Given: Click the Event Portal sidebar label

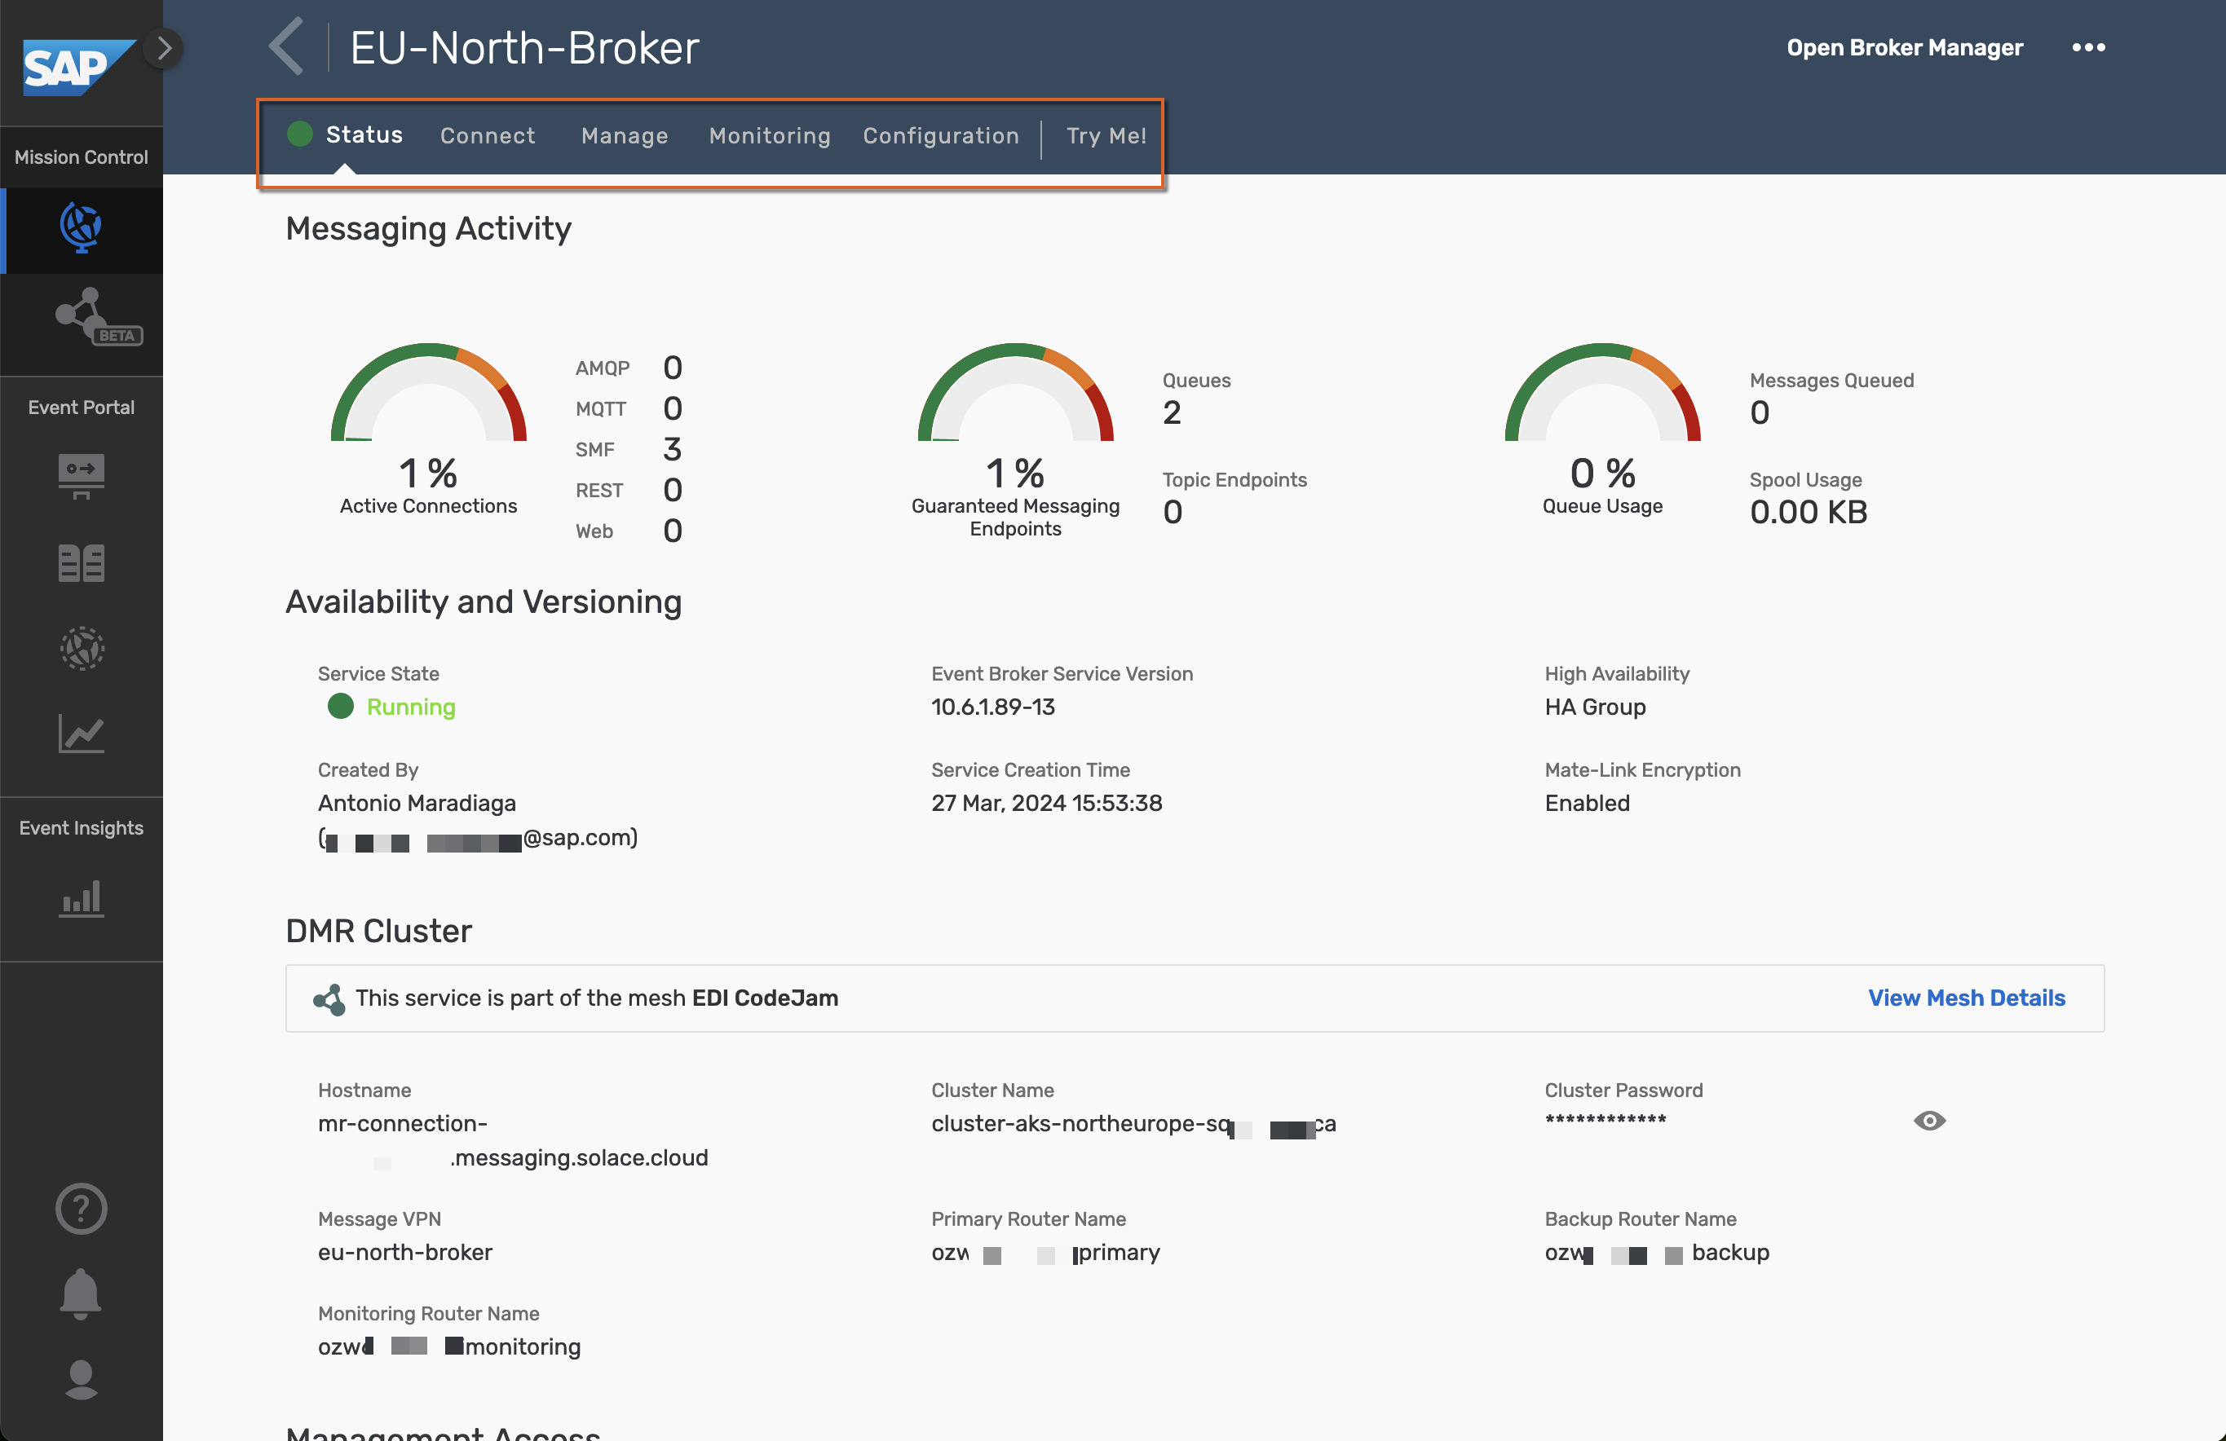Looking at the screenshot, I should tap(82, 408).
